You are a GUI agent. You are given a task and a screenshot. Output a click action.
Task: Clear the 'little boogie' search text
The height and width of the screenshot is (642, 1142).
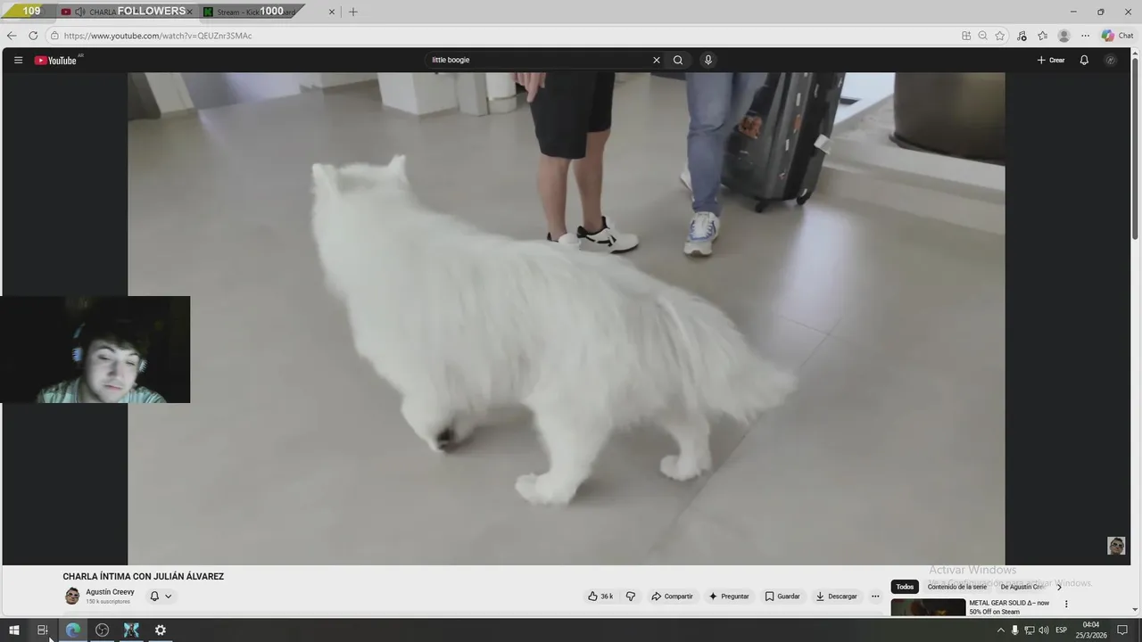tap(657, 60)
